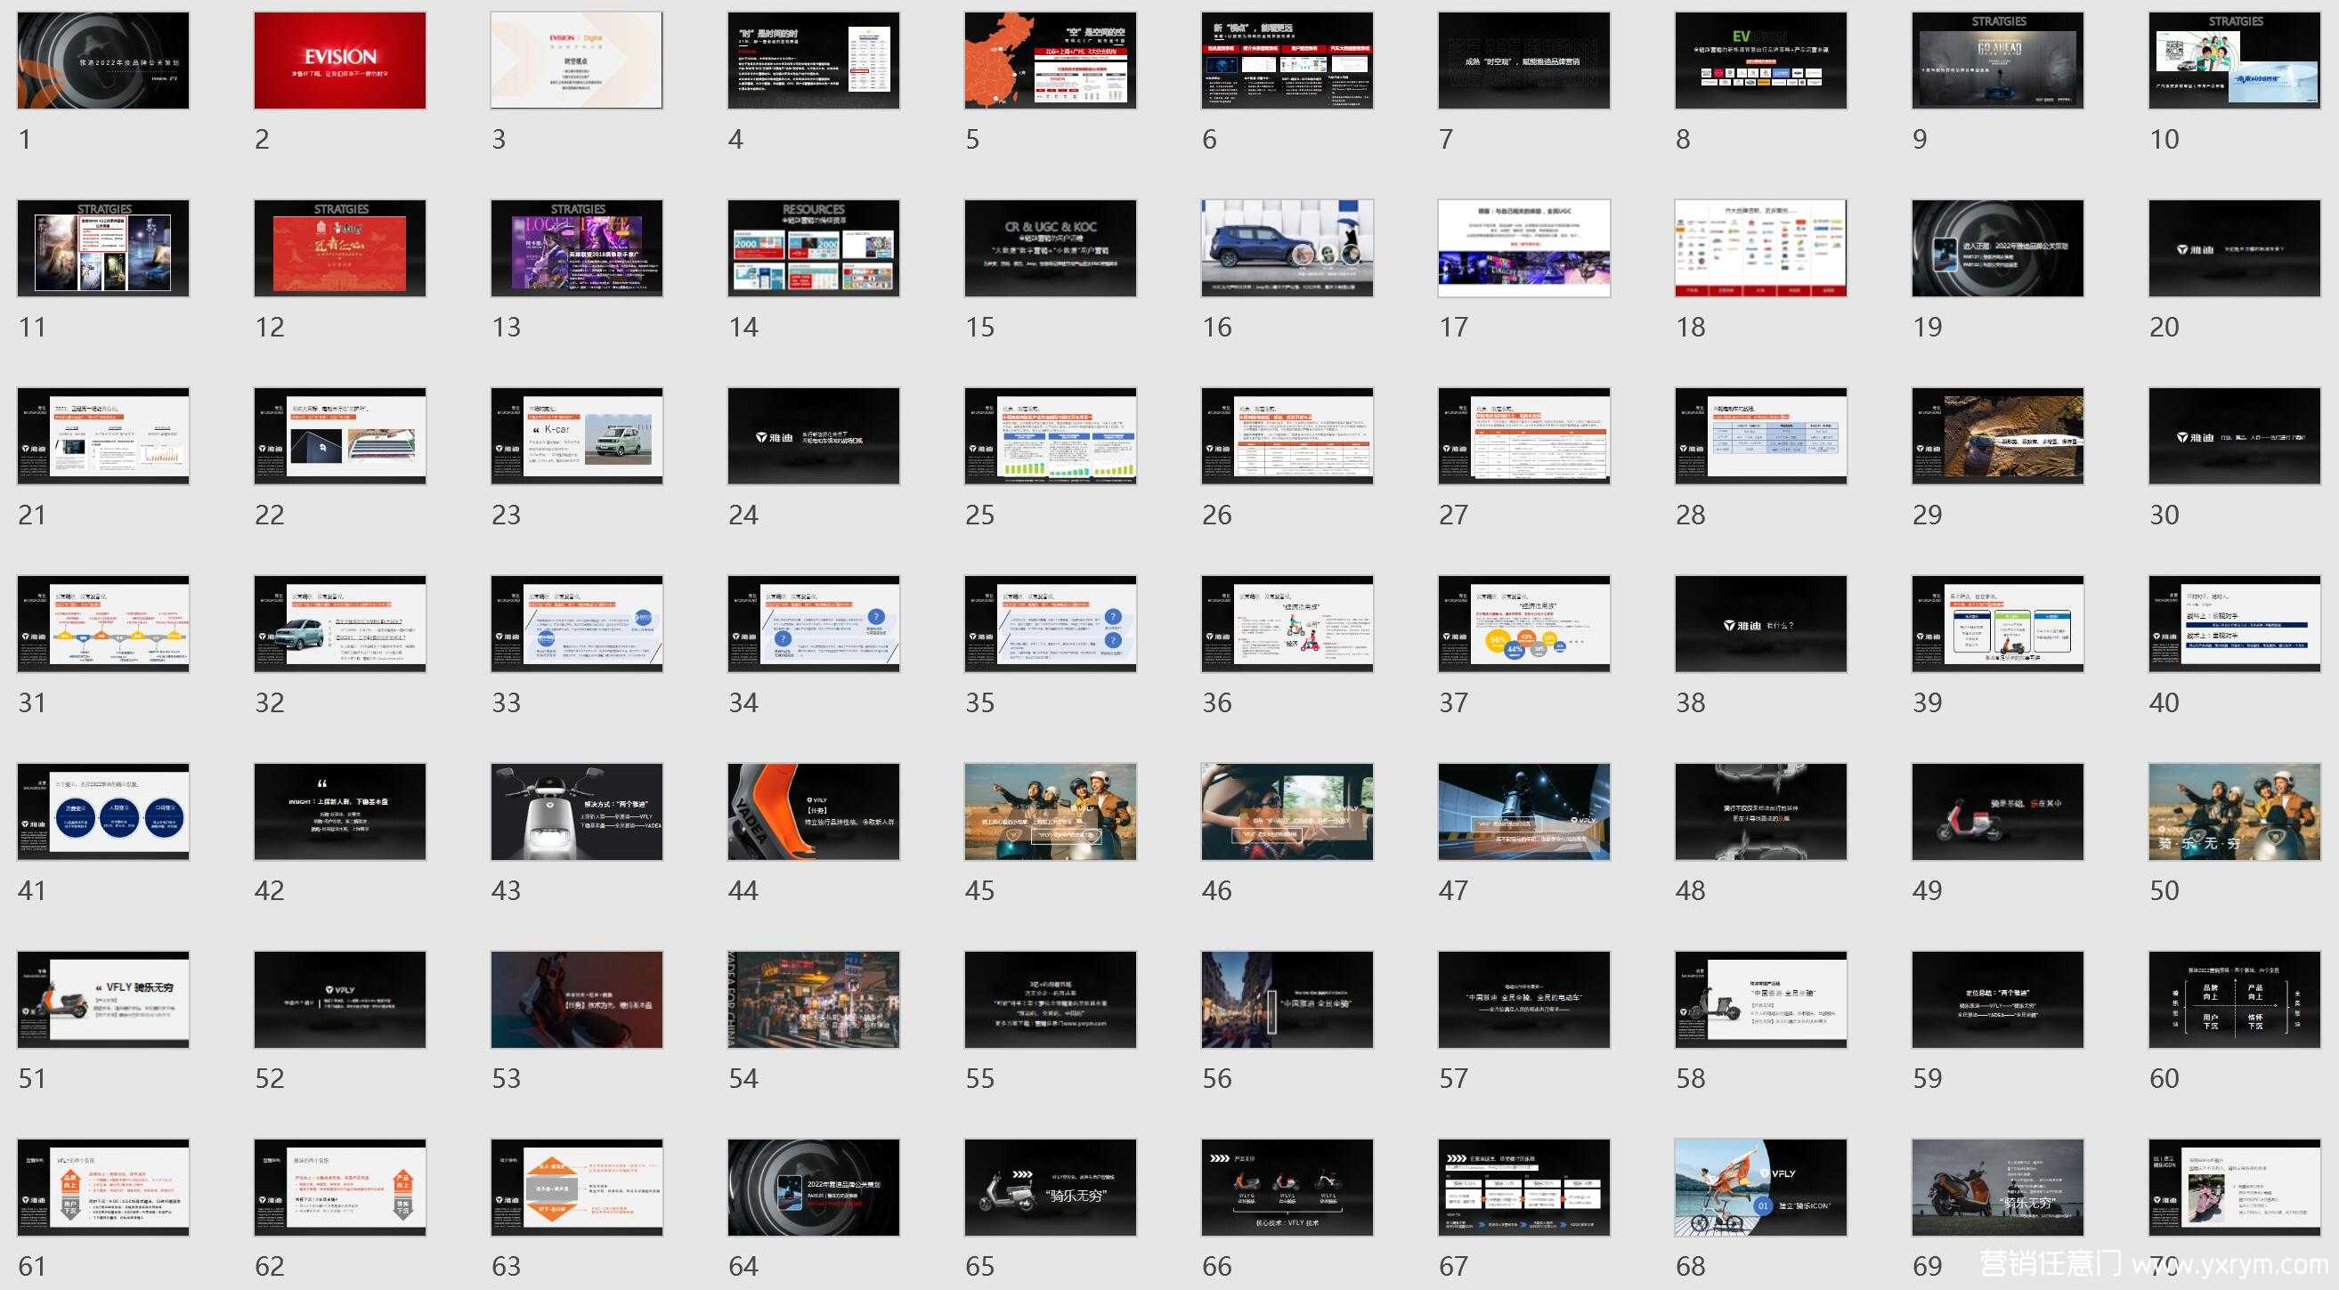Select slide 43 white scooter front thumbnail

click(578, 813)
